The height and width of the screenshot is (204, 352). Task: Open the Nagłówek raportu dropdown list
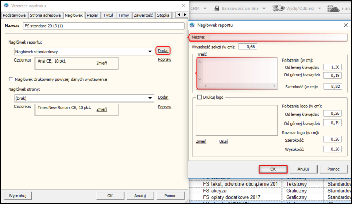150,52
